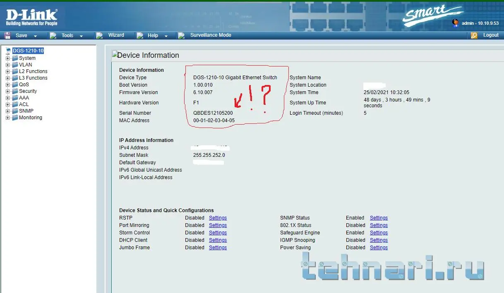Open Safeguard Engine Settings link
This screenshot has width=504, height=293.
pyautogui.click(x=379, y=233)
